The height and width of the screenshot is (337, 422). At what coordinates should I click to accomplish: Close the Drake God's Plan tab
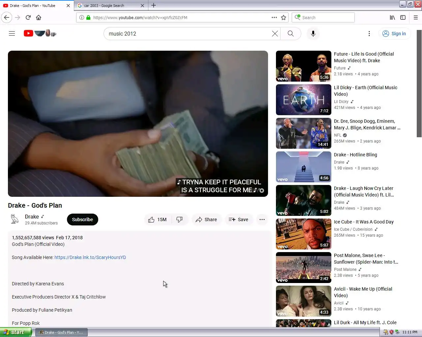tap(68, 6)
